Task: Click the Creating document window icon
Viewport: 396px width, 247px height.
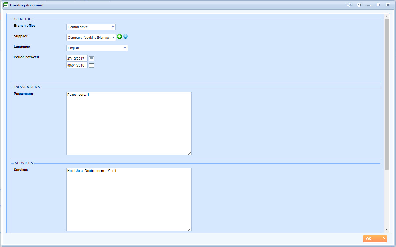Action: click(6, 5)
